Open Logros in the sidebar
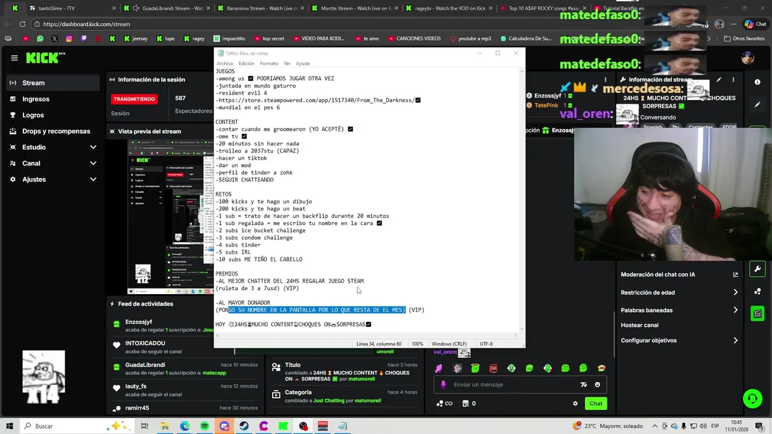The height and width of the screenshot is (434, 772). pos(52,115)
